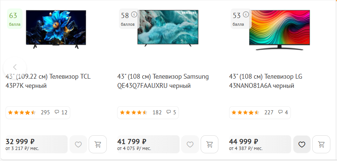Viewport: 337px width, 161px height.
Task: Open info icon next to 58 баллов
Action: 134,15
